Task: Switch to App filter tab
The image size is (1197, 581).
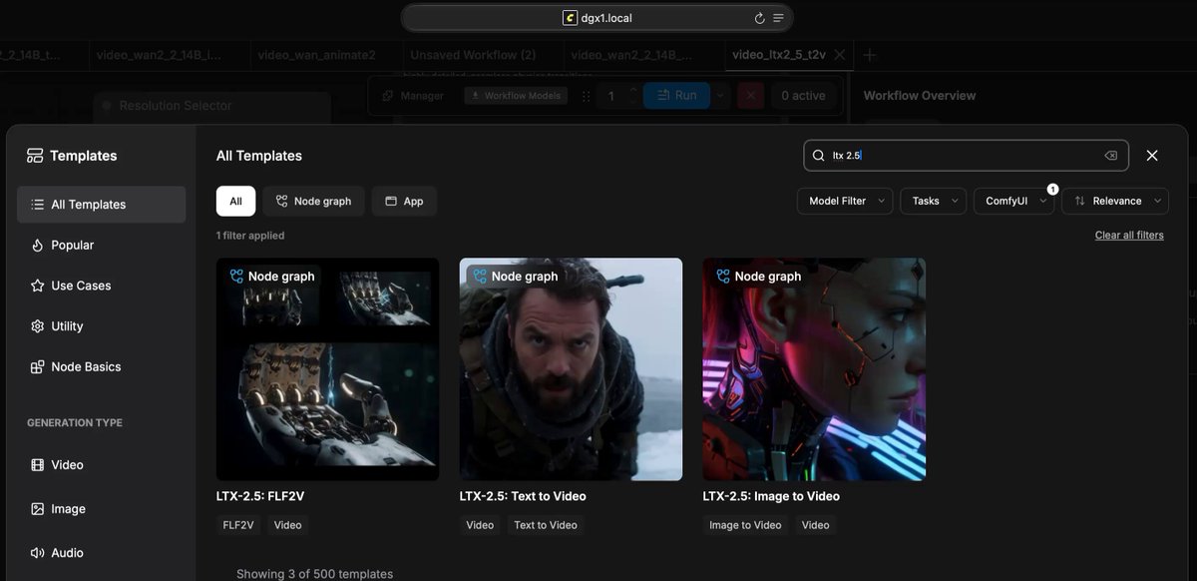Action: [x=404, y=201]
